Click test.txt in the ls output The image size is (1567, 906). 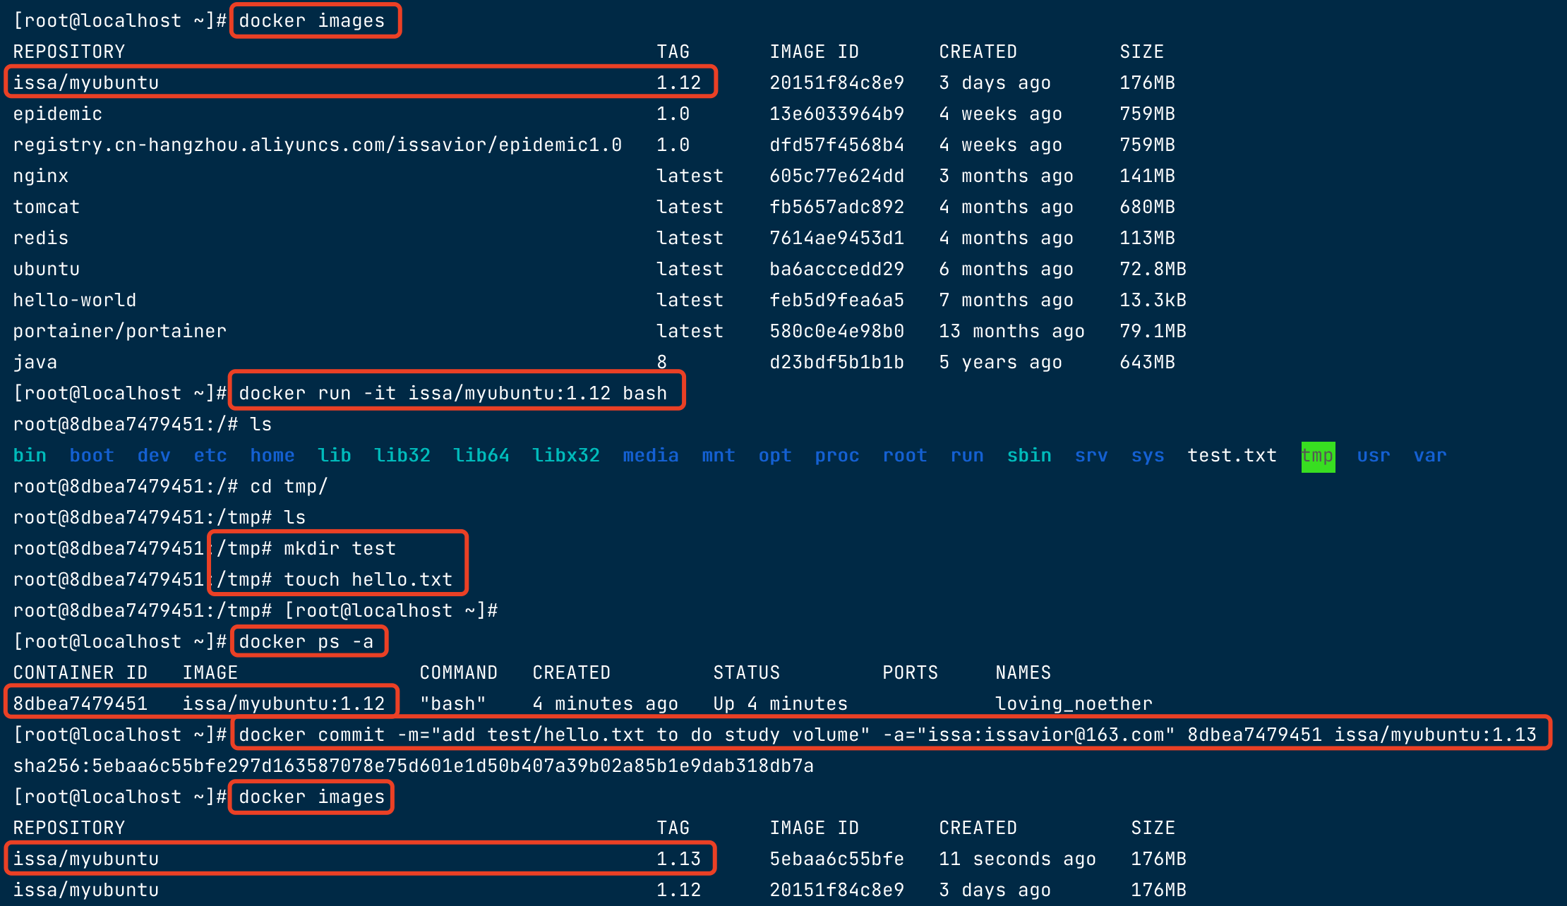[1232, 455]
